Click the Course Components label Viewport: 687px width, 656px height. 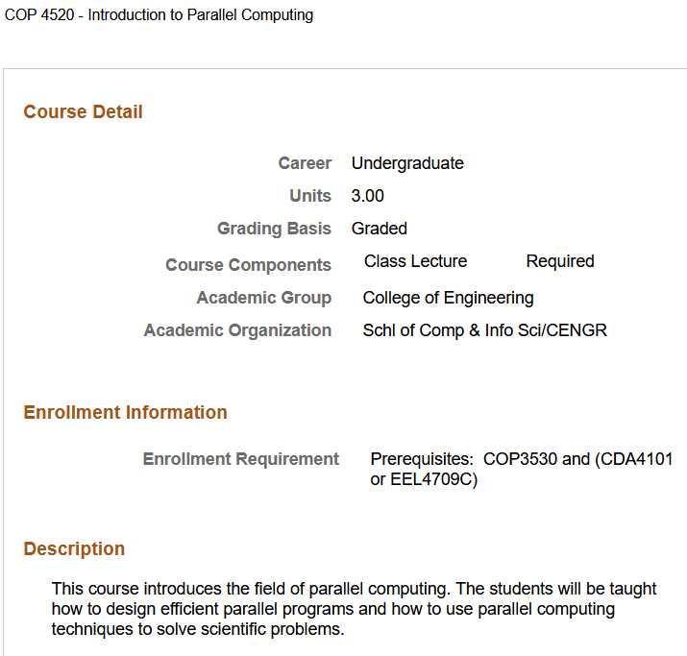(248, 265)
